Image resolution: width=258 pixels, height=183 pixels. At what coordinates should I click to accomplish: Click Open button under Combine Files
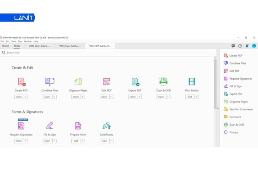(x=48, y=97)
